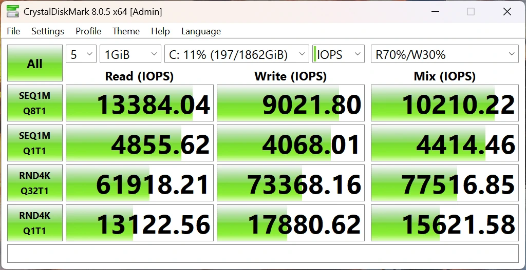
Task: Select RND4K Q1T1 mix value 15621.58
Action: [445, 223]
